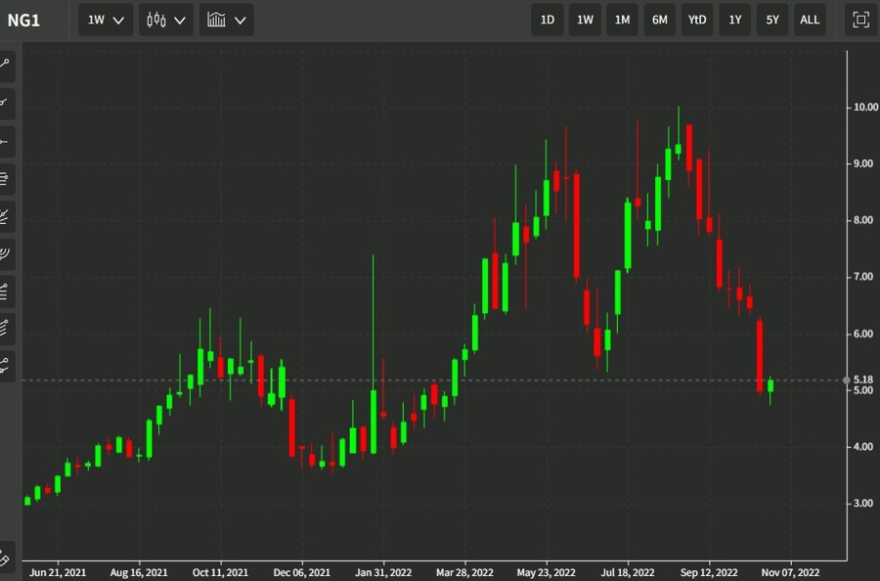Click the Jul 18, 2022 date label

click(x=628, y=572)
